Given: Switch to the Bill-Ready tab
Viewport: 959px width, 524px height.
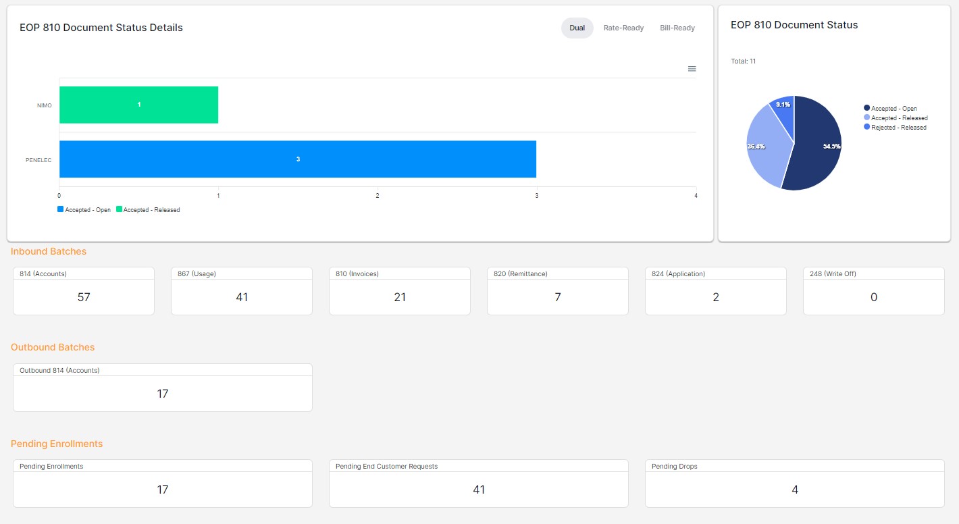Looking at the screenshot, I should click(x=677, y=28).
